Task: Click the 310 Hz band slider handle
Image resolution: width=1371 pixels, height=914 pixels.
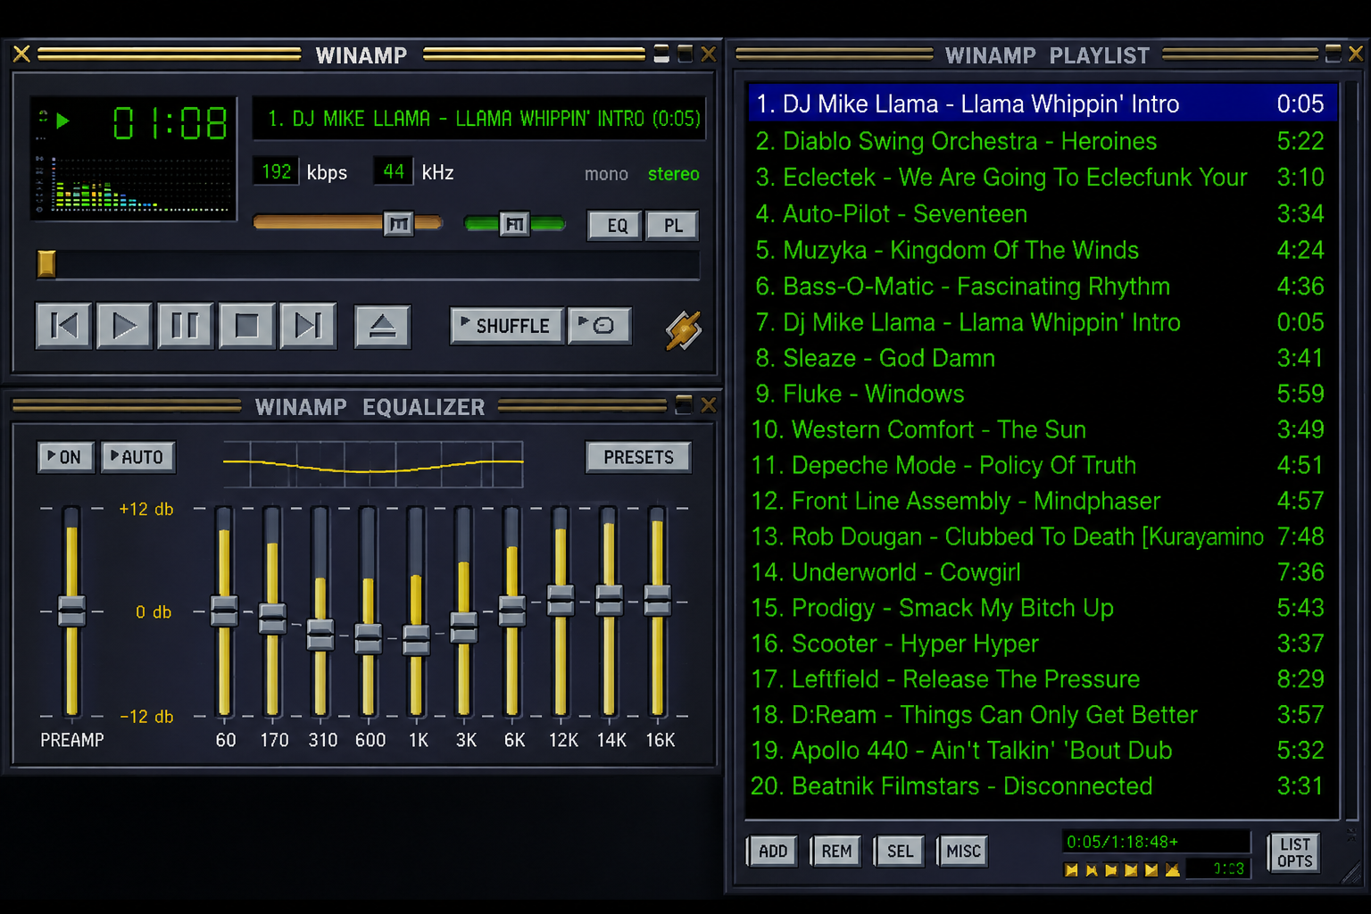Action: pos(320,634)
